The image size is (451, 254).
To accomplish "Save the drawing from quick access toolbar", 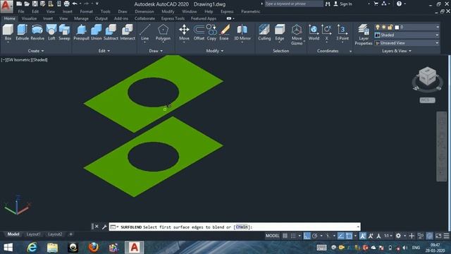I will [x=35, y=4].
